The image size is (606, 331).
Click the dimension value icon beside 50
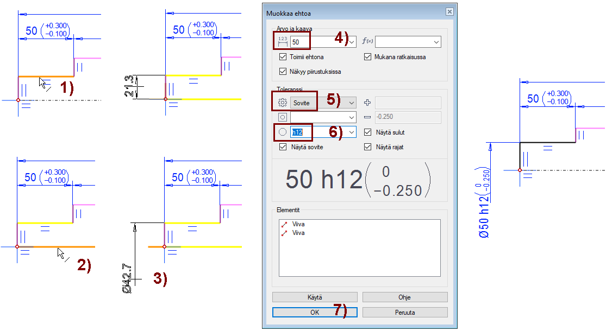click(283, 42)
